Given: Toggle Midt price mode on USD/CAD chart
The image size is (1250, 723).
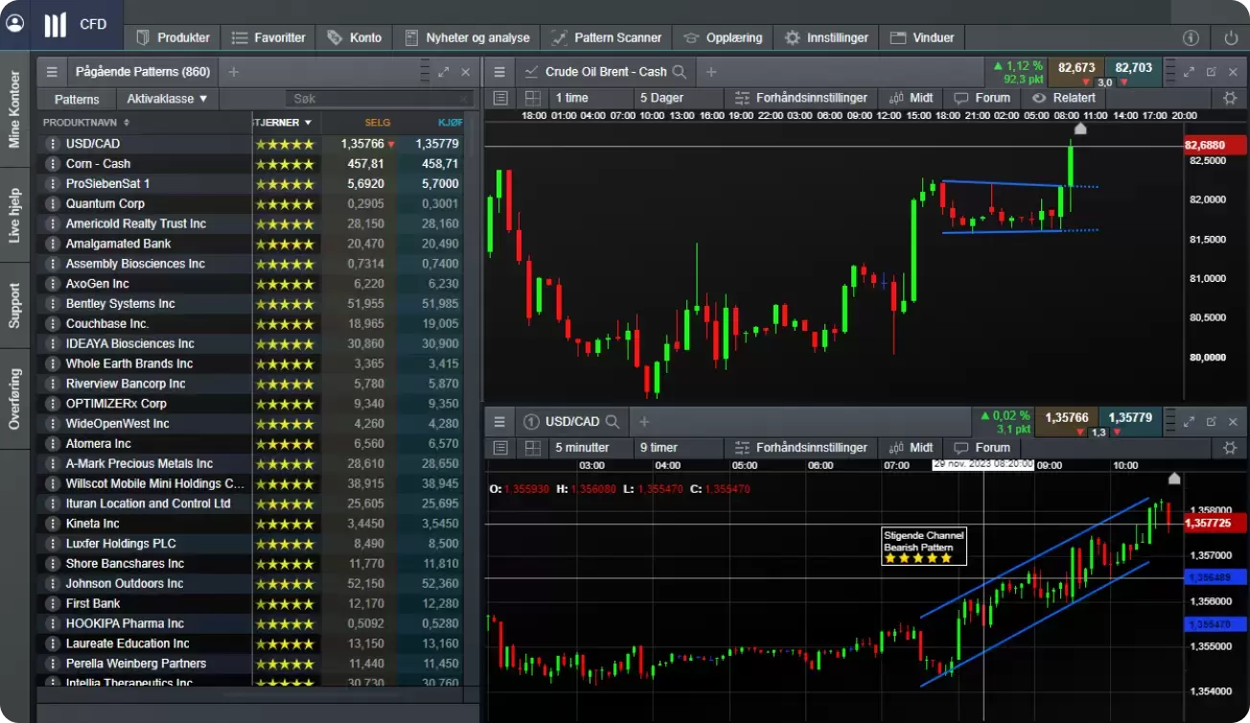Looking at the screenshot, I should click(x=911, y=448).
